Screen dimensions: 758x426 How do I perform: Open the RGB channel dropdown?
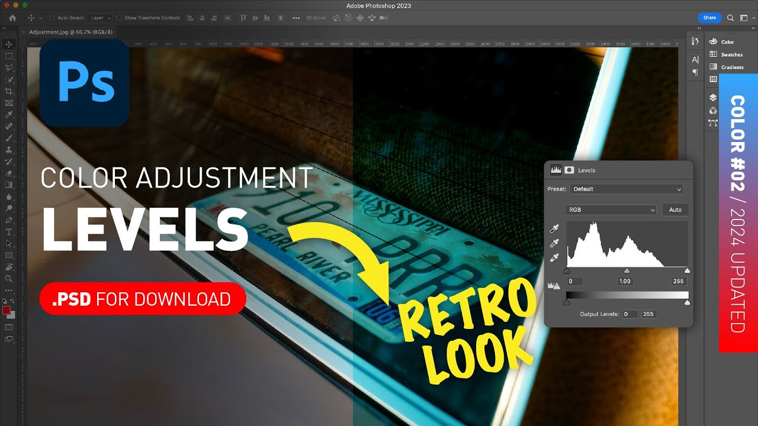611,210
